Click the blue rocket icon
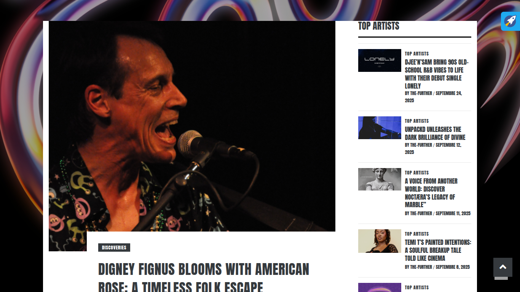520x292 pixels. [x=510, y=21]
